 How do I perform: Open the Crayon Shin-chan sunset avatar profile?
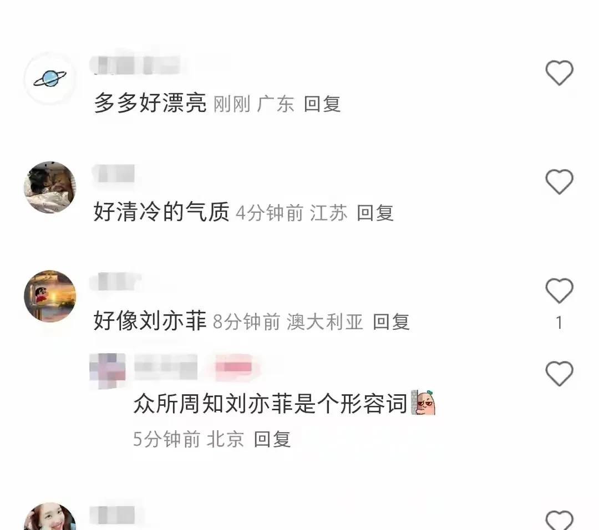coord(50,296)
